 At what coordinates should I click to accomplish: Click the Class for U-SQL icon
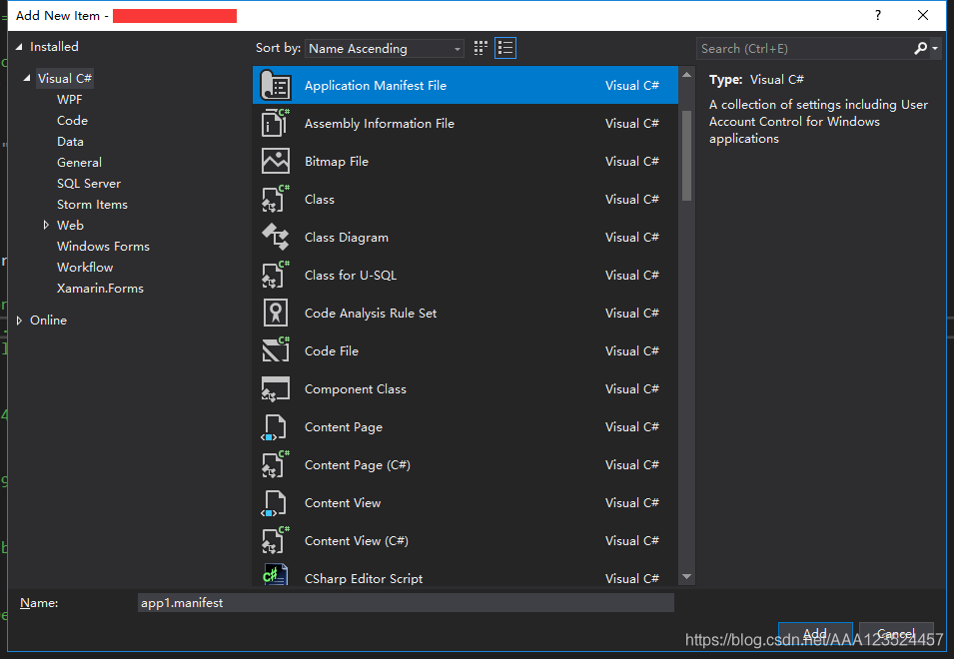coord(276,275)
